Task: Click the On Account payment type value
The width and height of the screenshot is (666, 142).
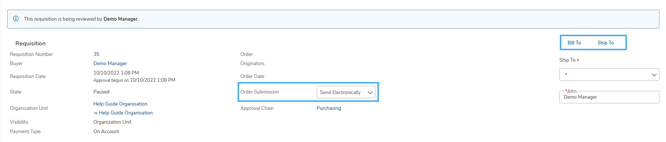Action: [x=106, y=131]
